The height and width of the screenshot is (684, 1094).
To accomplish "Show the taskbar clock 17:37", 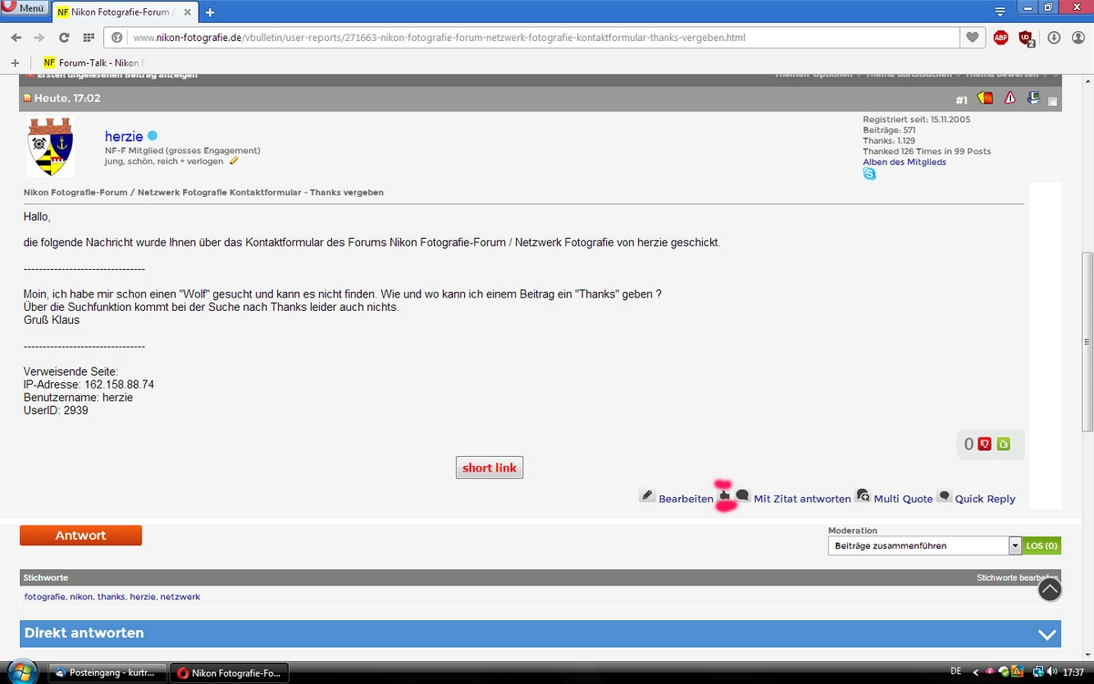I will point(1074,672).
